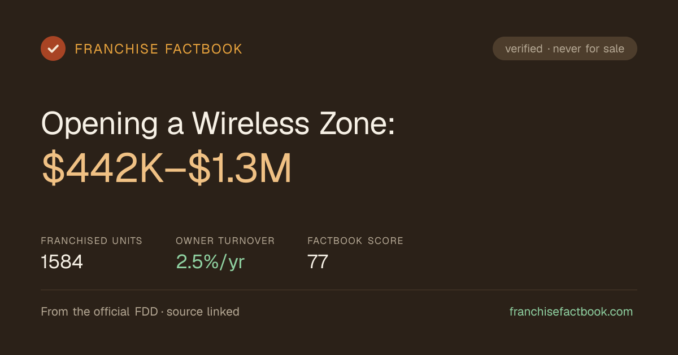Click the orange checkmark logo icon
The width and height of the screenshot is (678, 355).
pyautogui.click(x=53, y=48)
